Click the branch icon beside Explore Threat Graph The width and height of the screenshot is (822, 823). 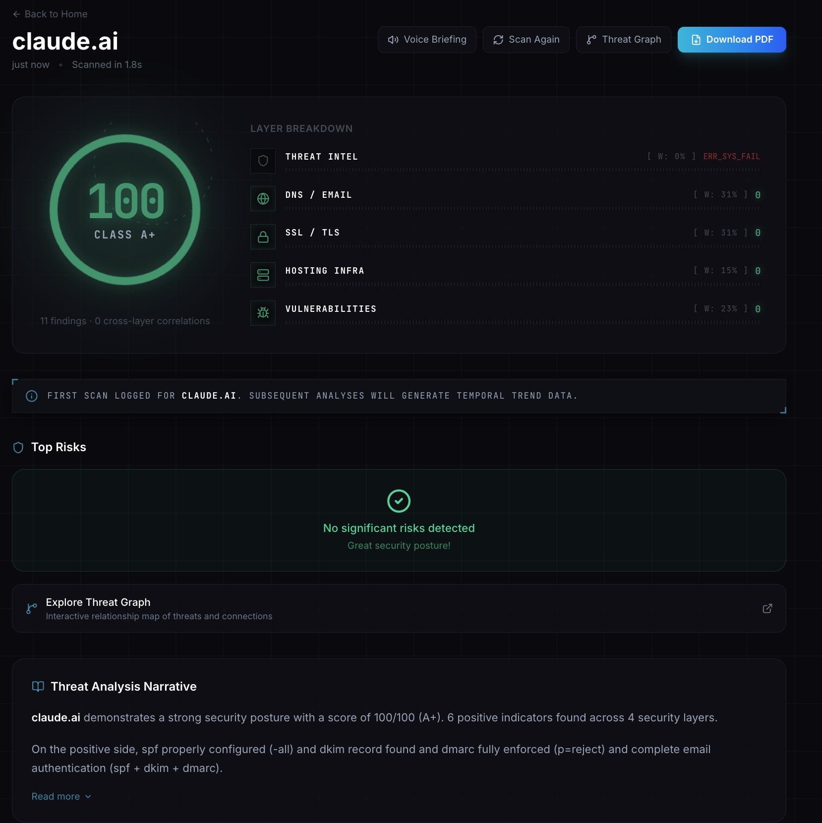click(32, 608)
